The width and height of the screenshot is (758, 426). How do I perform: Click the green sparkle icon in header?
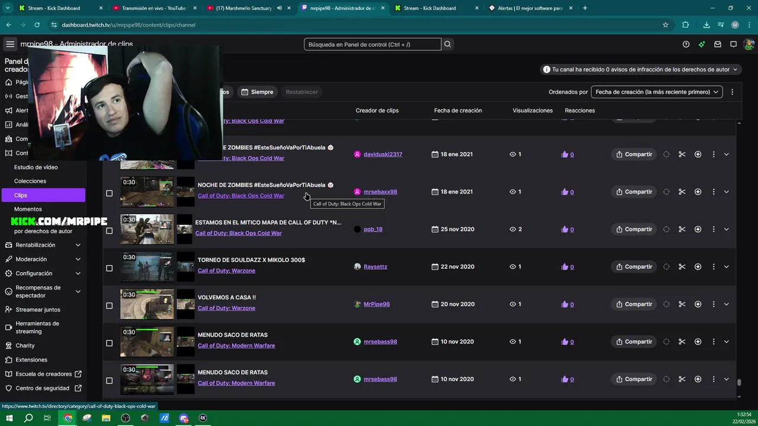point(702,44)
